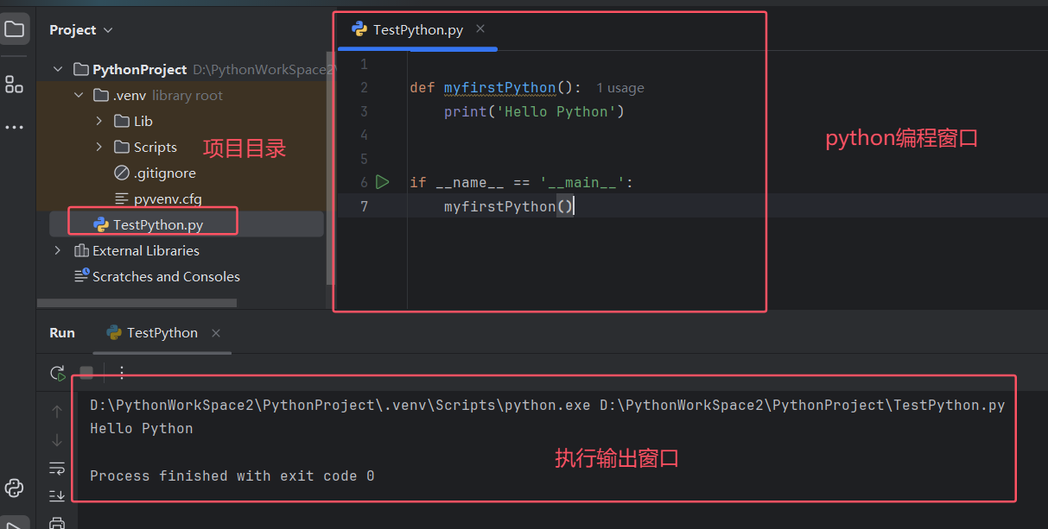Run the script via green gutter arrow
Image resolution: width=1048 pixels, height=529 pixels.
point(383,182)
